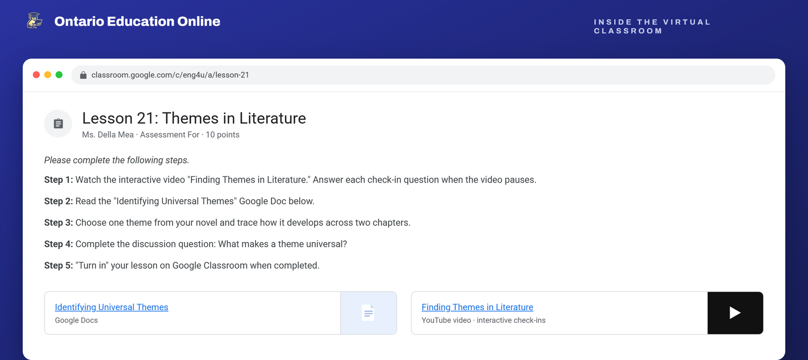Click the Ms. Della Mea teacher name

point(108,135)
